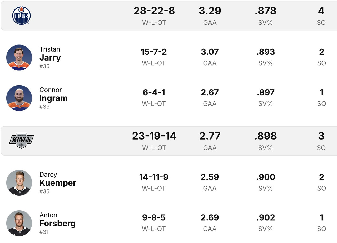Select Forsberg's 2.69 GAA stat

210,218
